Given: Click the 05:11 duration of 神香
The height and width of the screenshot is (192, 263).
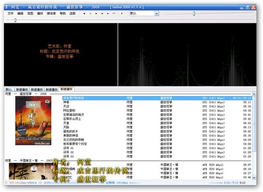Looking at the screenshot, I should 247,102.
